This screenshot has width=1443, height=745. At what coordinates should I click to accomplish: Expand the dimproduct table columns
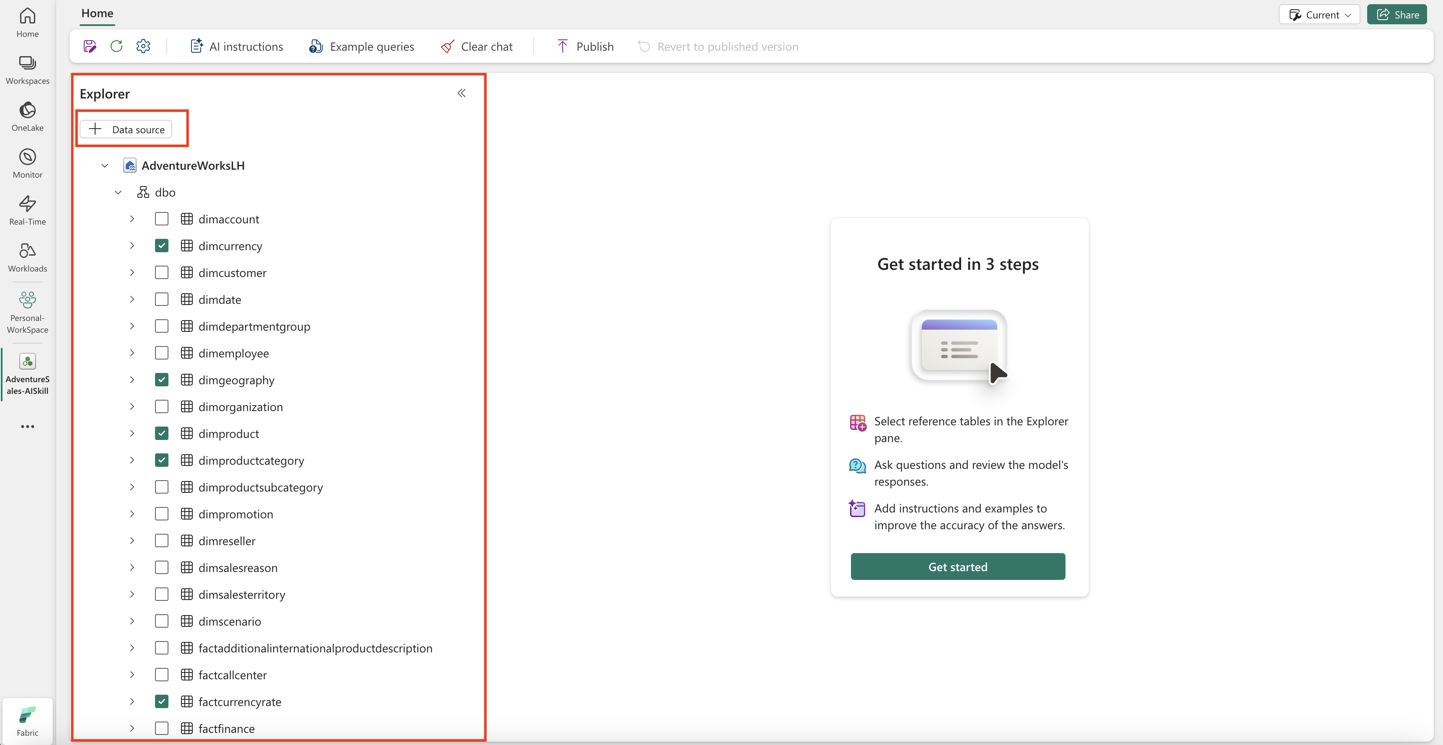point(132,434)
